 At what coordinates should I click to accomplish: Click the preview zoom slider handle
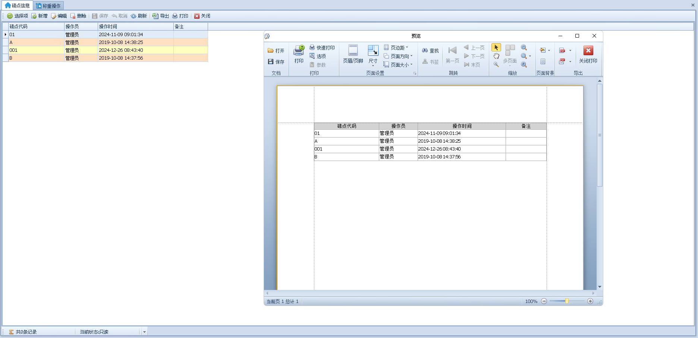click(x=567, y=301)
